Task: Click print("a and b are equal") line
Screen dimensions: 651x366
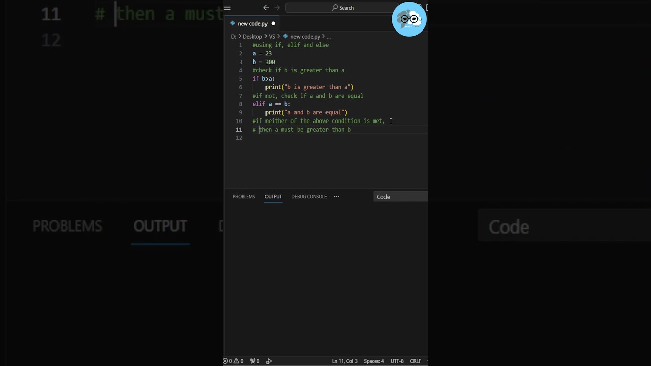Action: [x=306, y=113]
